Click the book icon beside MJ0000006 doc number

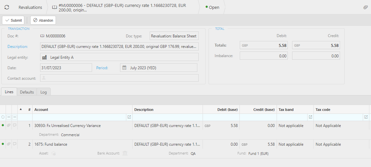coord(42,36)
